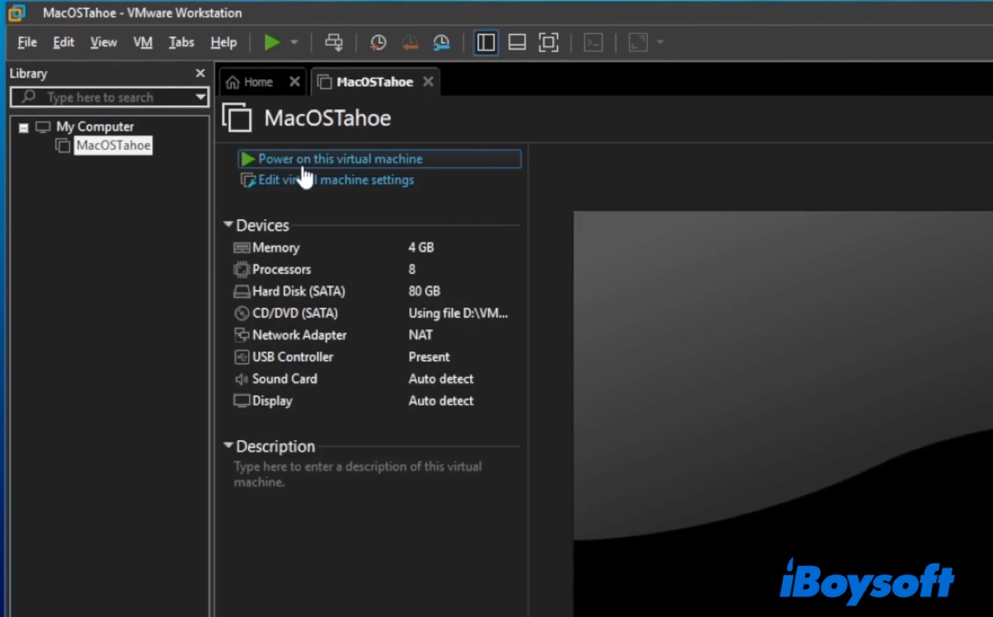Click the console view toolbar icon
Viewport: 993px width, 617px height.
[593, 42]
